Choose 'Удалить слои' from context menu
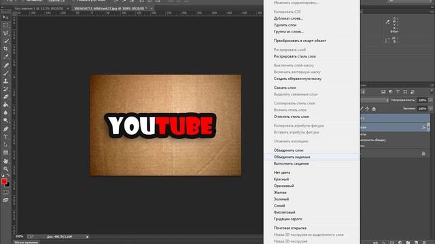 pyautogui.click(x=285, y=25)
